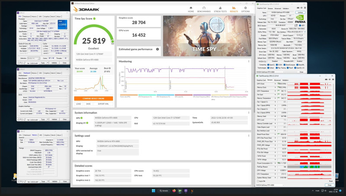This screenshot has height=196, width=346.
Task: Click the BIOS share/export icon in GPU-Z
Action: 296,26
